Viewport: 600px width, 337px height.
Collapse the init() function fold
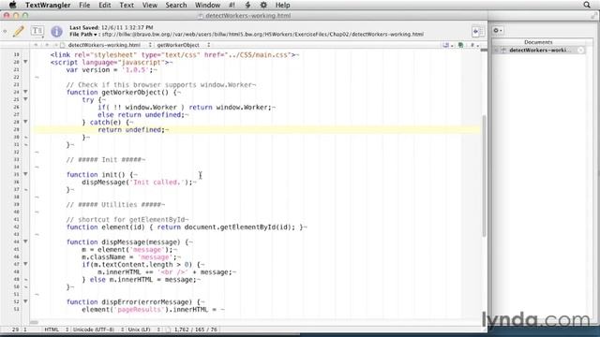point(25,174)
